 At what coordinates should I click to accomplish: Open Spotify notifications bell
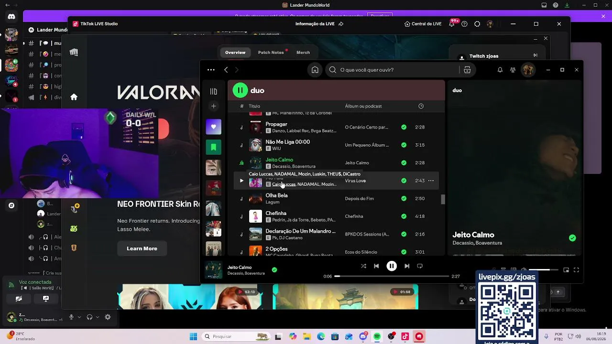click(500, 70)
